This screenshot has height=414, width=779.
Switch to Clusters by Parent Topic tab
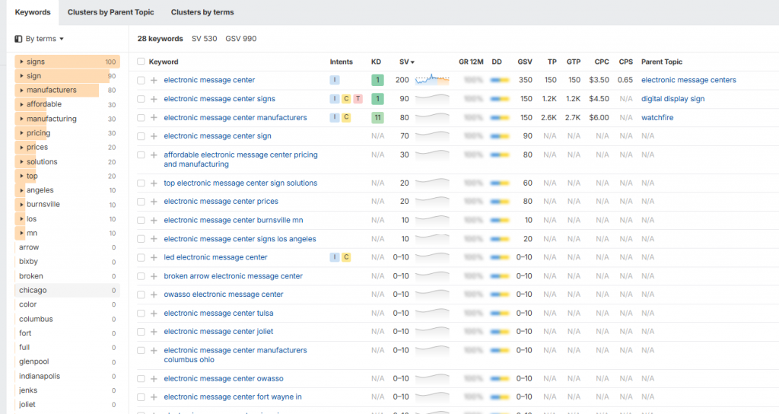pos(110,12)
